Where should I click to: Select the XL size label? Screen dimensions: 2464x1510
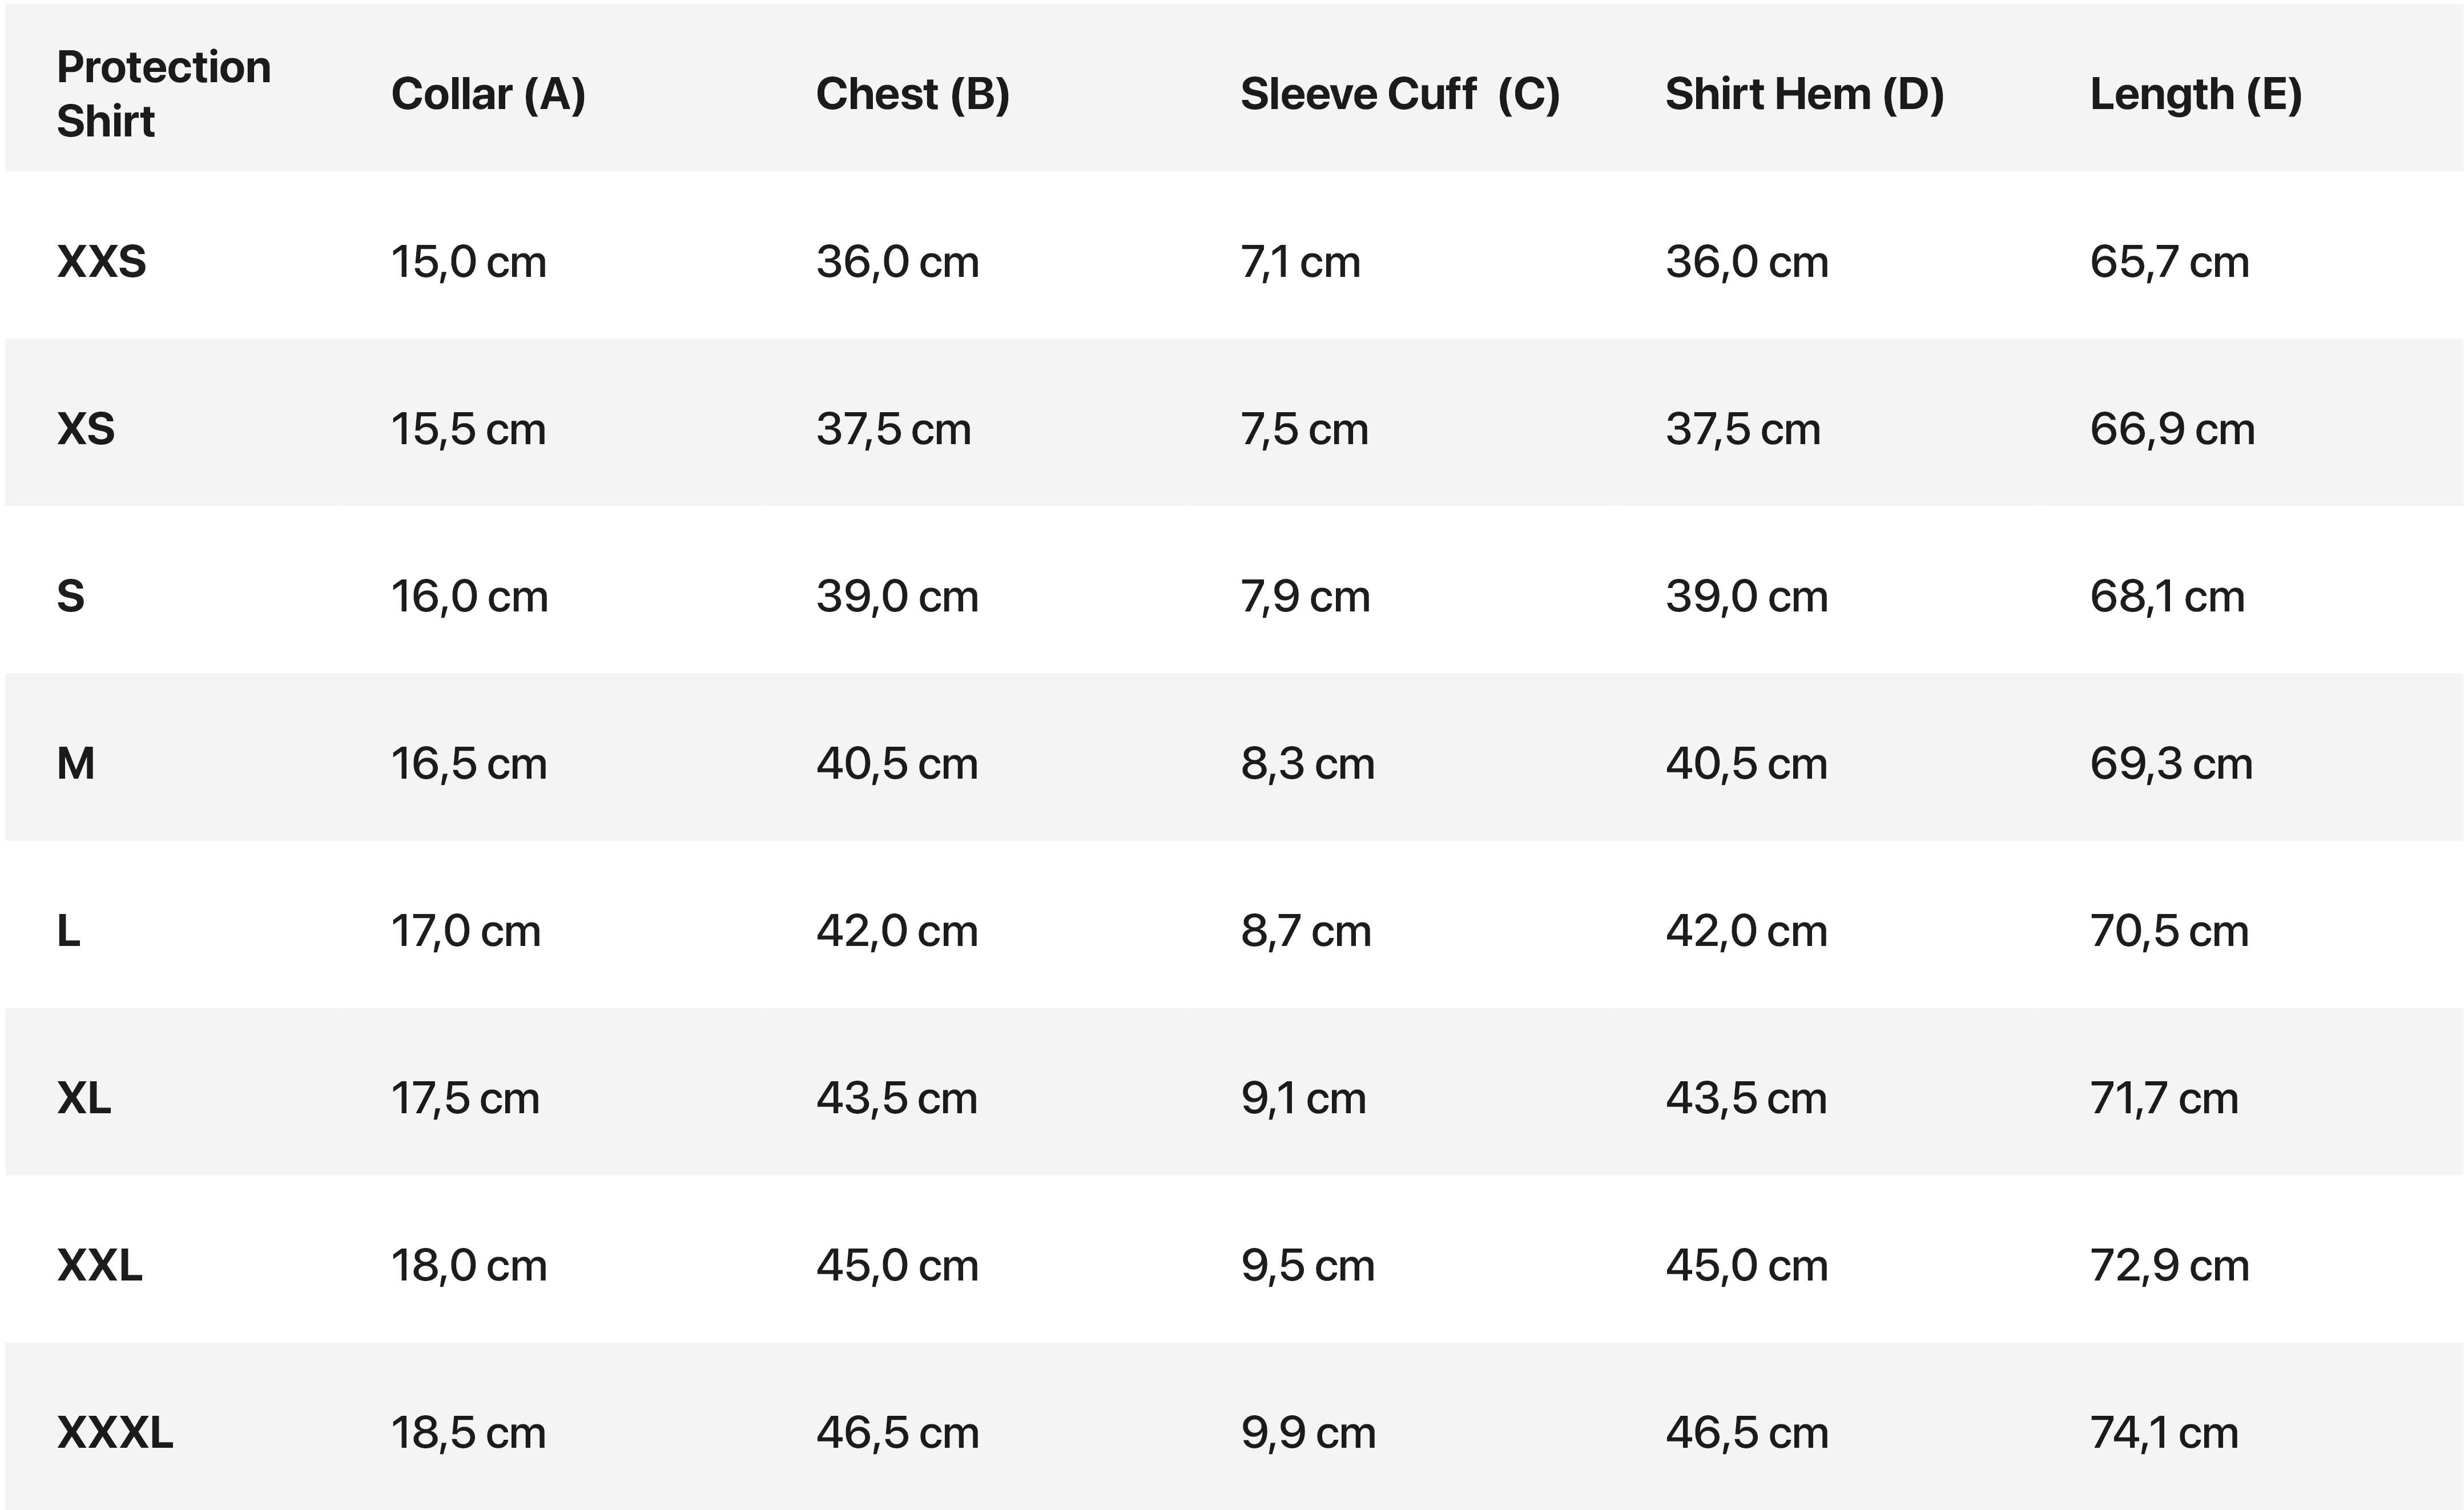[x=84, y=1098]
